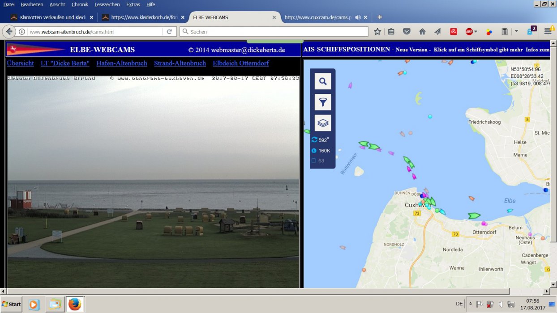Open the Elbdeich Otterndorf webcam link
557x313 pixels.
(241, 63)
